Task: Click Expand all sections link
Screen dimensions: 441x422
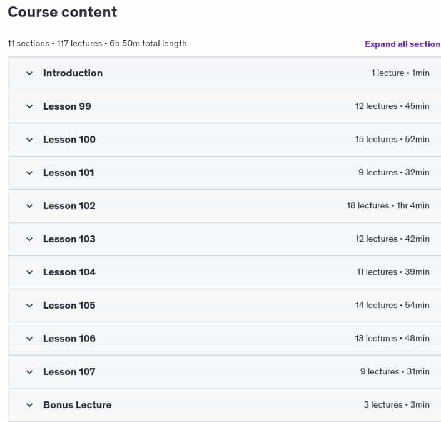Action: pos(403,44)
